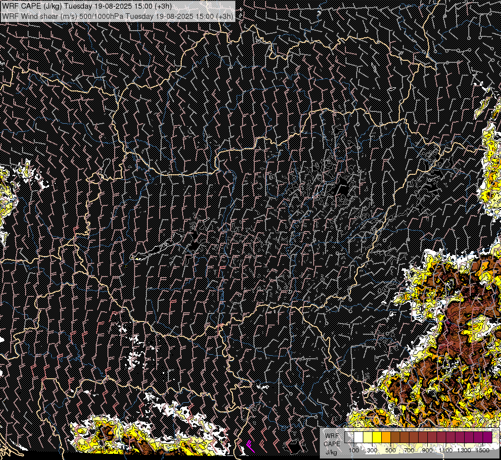The width and height of the screenshot is (501, 460).
Task: Click the '500' legend value
Action: pos(390,450)
